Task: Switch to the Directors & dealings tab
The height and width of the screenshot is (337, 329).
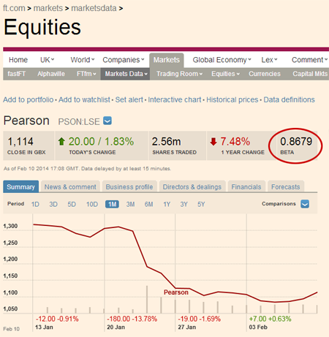Action: [192, 186]
